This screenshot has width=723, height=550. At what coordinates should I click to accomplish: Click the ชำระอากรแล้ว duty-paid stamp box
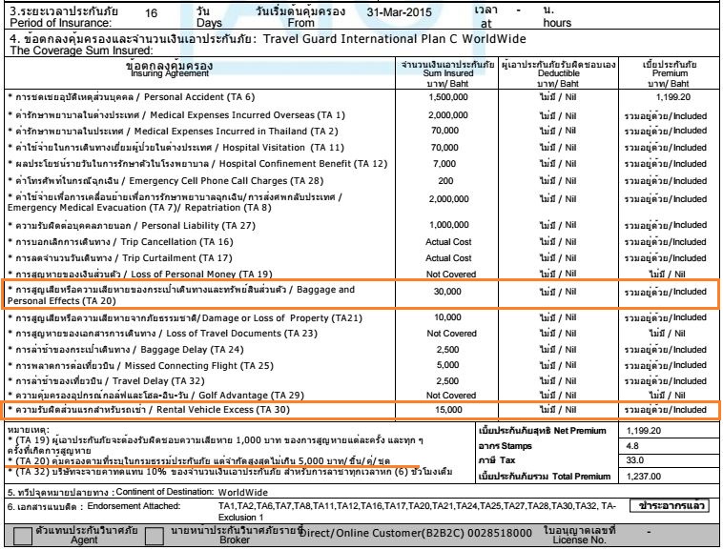click(669, 505)
